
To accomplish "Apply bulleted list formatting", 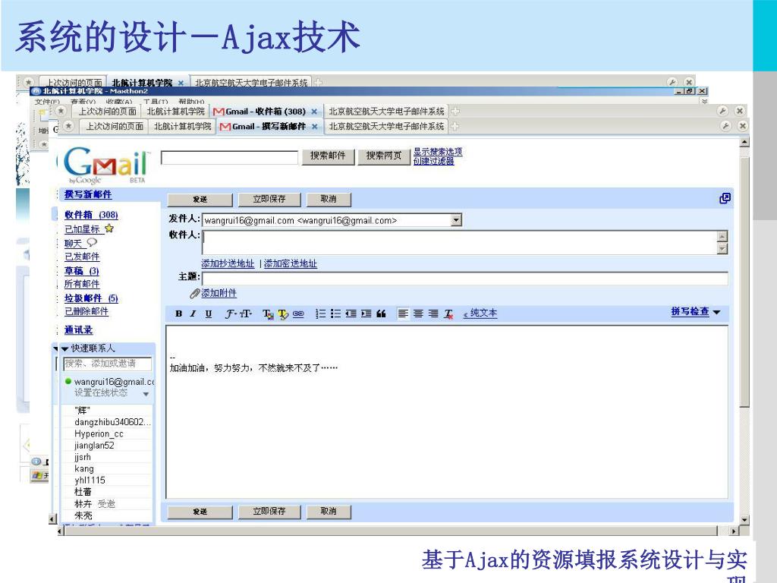I will (x=335, y=314).
